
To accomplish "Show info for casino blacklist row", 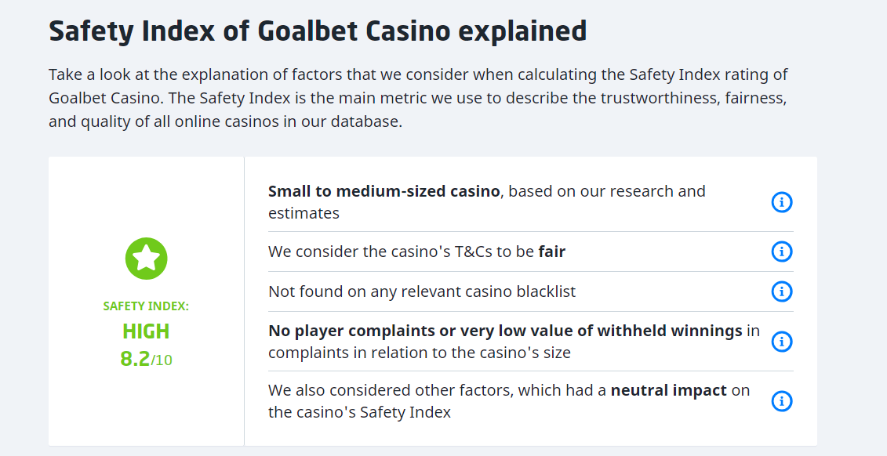I will click(781, 291).
